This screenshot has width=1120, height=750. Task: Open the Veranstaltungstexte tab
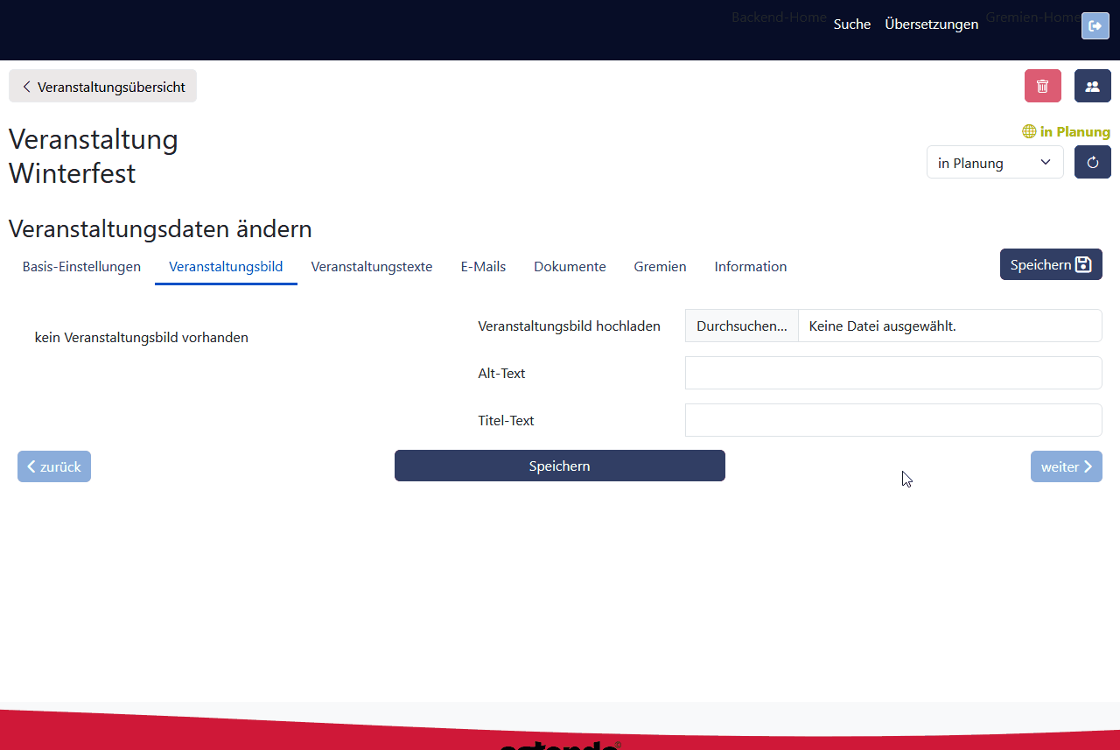coord(372,267)
